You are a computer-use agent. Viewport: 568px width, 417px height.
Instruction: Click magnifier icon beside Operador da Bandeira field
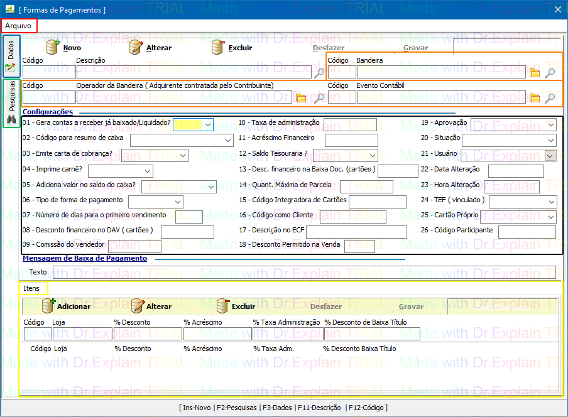pyautogui.click(x=319, y=97)
